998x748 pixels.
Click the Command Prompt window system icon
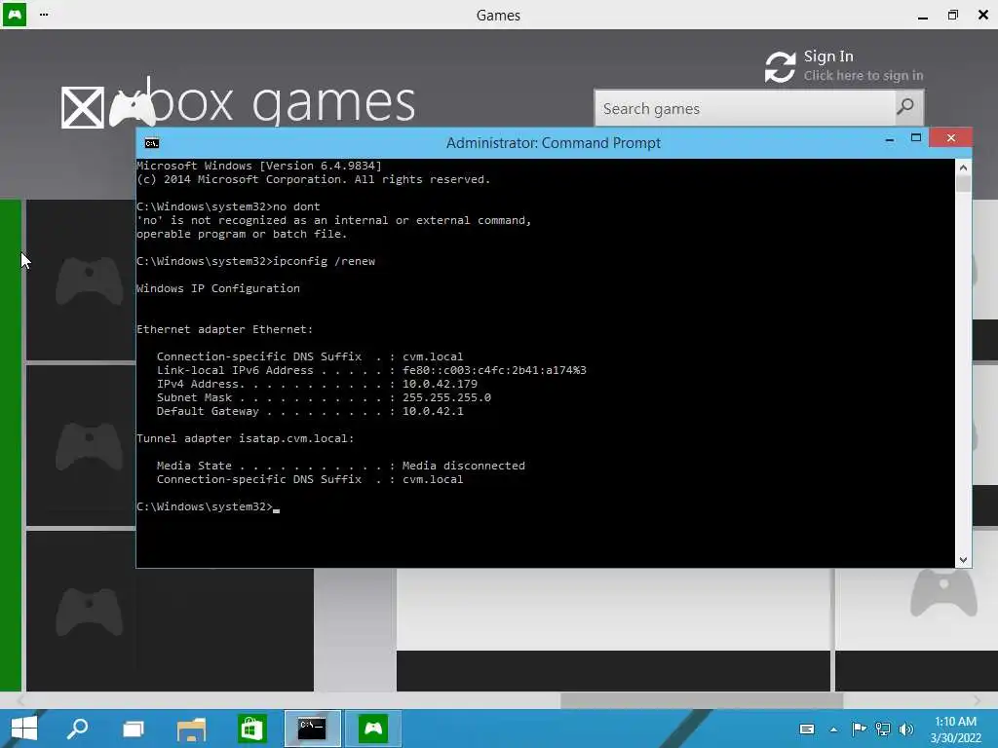151,143
